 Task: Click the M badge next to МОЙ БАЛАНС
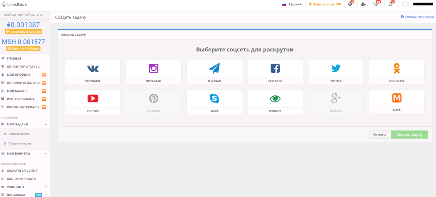coord(44,91)
